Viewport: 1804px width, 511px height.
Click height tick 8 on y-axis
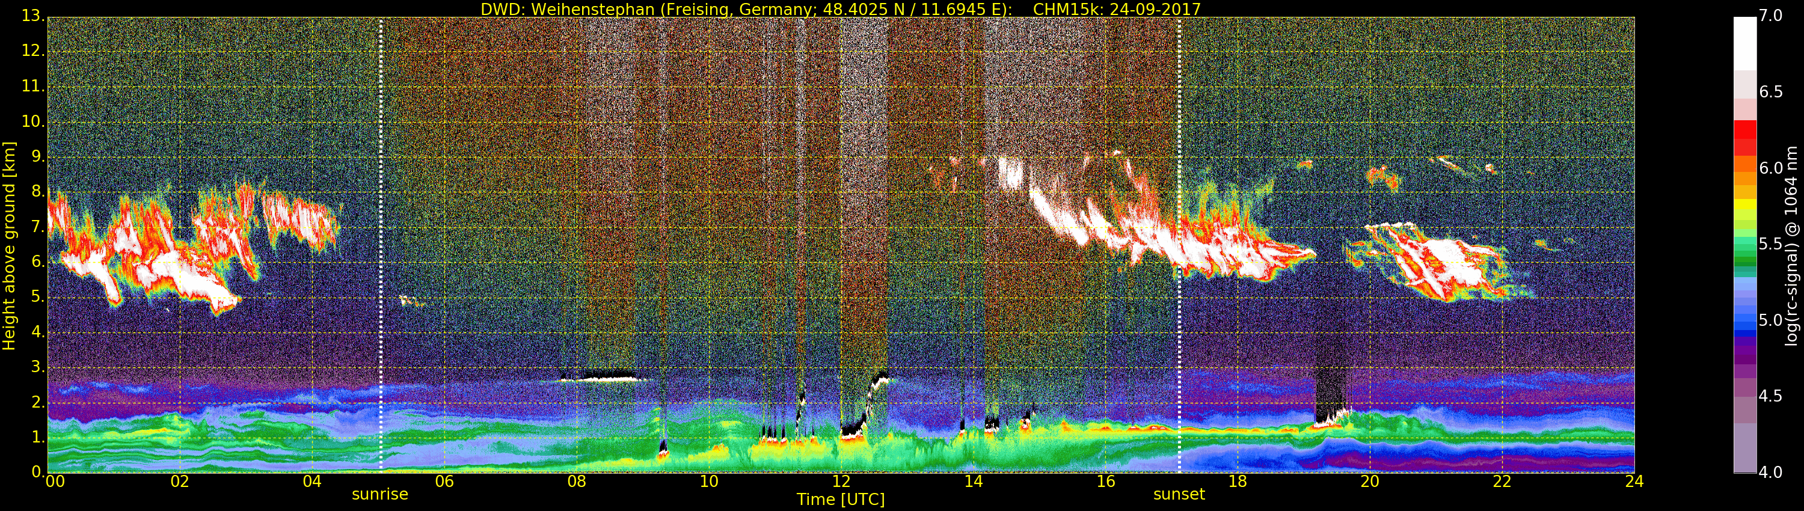pos(37,191)
